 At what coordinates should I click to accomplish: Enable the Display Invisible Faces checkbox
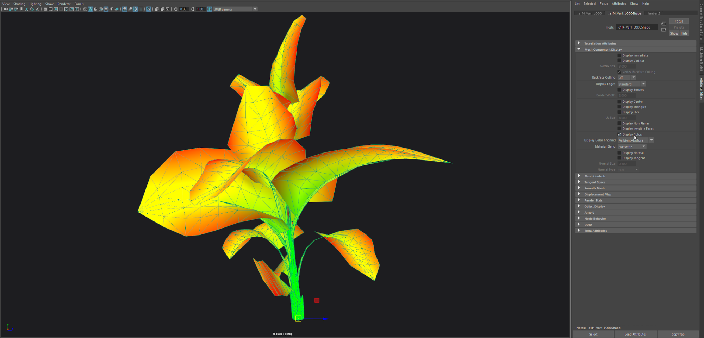coord(619,129)
